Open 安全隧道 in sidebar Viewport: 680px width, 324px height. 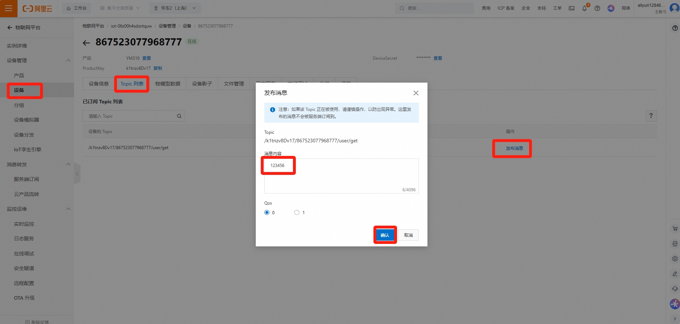pyautogui.click(x=24, y=268)
